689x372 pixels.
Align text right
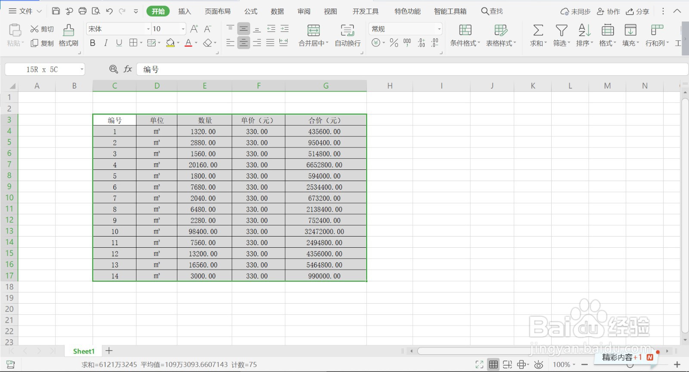click(x=257, y=43)
